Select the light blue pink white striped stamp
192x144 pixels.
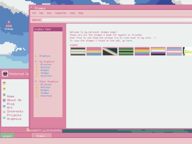pos(174,51)
